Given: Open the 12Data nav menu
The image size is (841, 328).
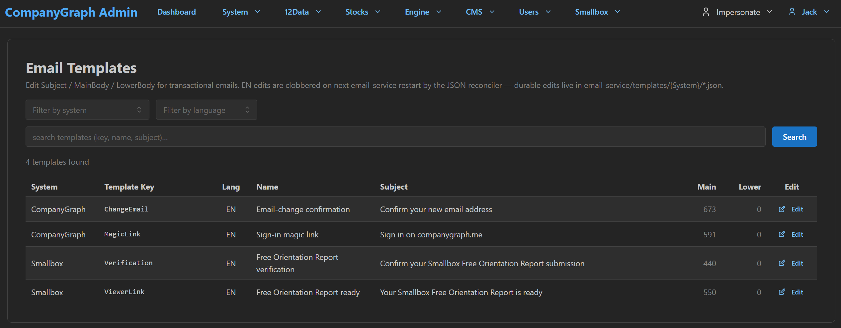Looking at the screenshot, I should point(296,12).
